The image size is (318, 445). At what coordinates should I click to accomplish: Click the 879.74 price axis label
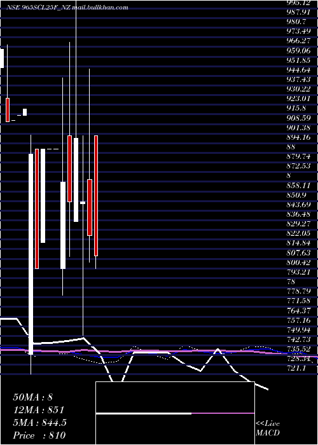pos(298,156)
